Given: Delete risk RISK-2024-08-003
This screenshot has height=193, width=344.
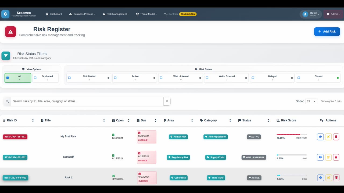Looking at the screenshot, I should [x=336, y=178].
